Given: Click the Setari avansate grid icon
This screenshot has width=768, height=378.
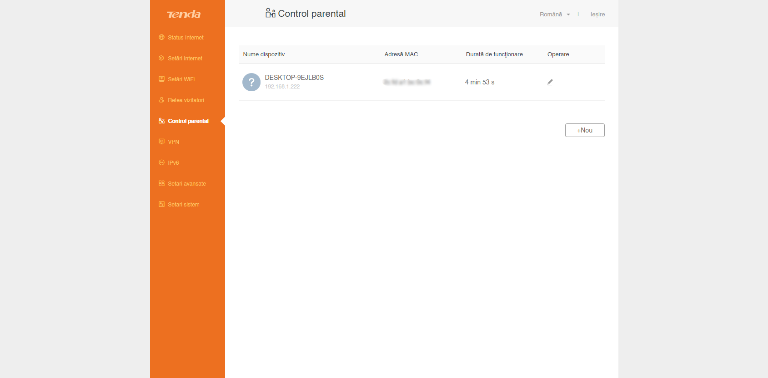Looking at the screenshot, I should pyautogui.click(x=161, y=183).
